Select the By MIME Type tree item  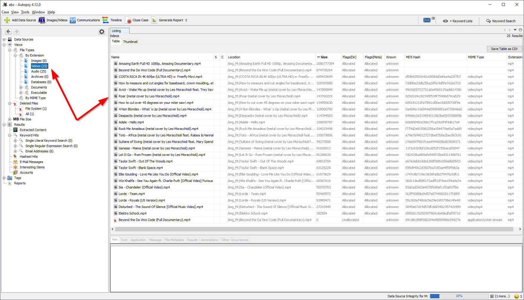(x=36, y=98)
